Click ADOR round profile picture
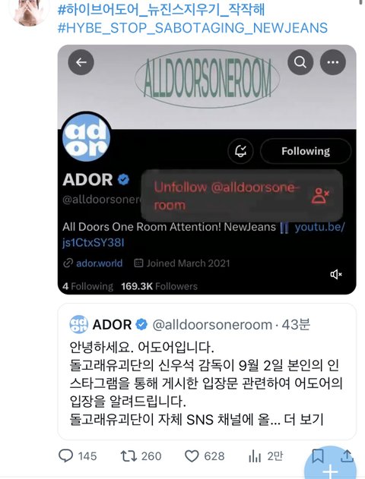 (x=86, y=137)
